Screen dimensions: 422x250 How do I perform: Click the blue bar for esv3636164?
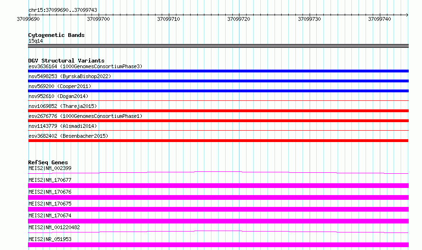[x=218, y=71]
